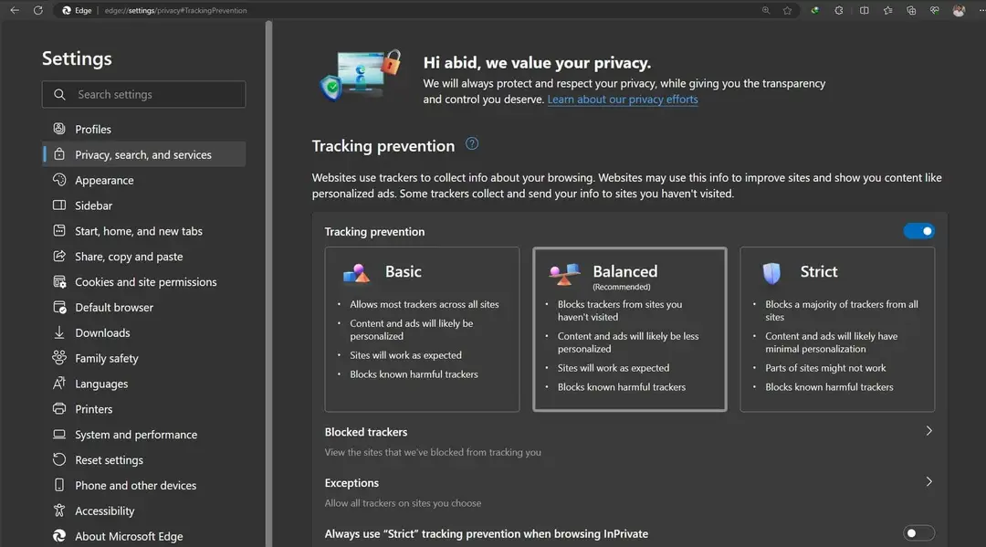Viewport: 986px width, 547px height.
Task: Click the "Blocked trackers" heading
Action: point(366,432)
